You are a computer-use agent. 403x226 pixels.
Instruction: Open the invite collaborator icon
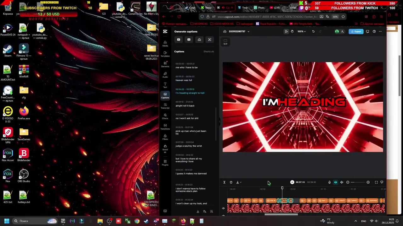(343, 31)
